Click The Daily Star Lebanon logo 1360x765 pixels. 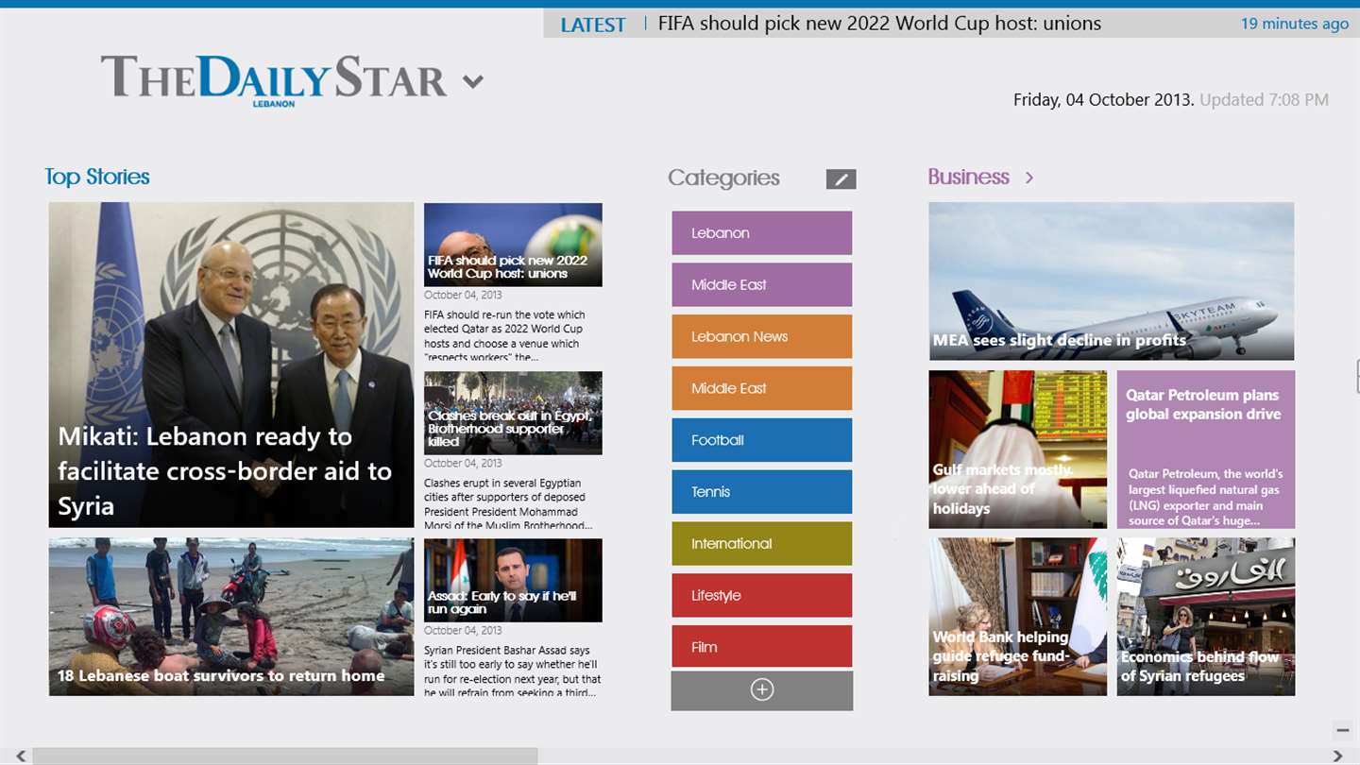coord(274,80)
